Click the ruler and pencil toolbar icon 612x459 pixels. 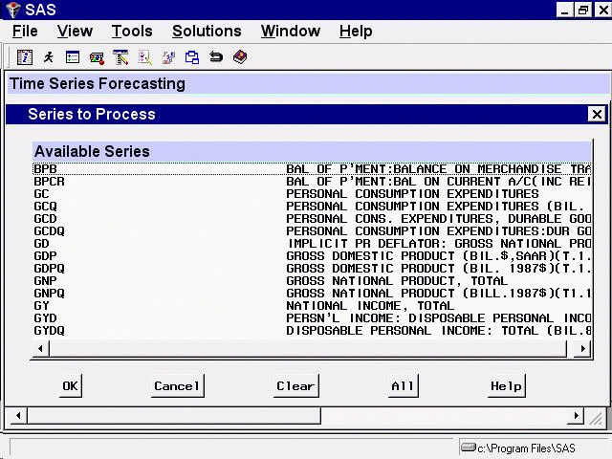click(120, 57)
